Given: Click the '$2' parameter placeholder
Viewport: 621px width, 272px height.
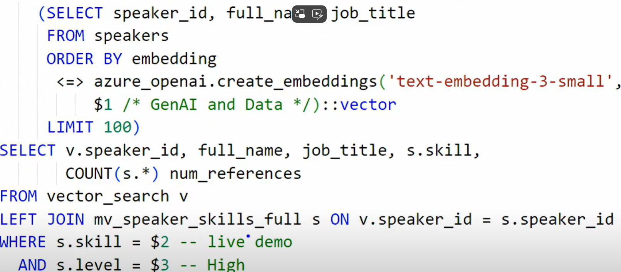Looking at the screenshot, I should [160, 242].
